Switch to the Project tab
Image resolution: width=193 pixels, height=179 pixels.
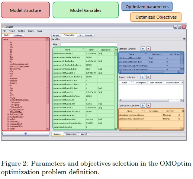point(56,35)
